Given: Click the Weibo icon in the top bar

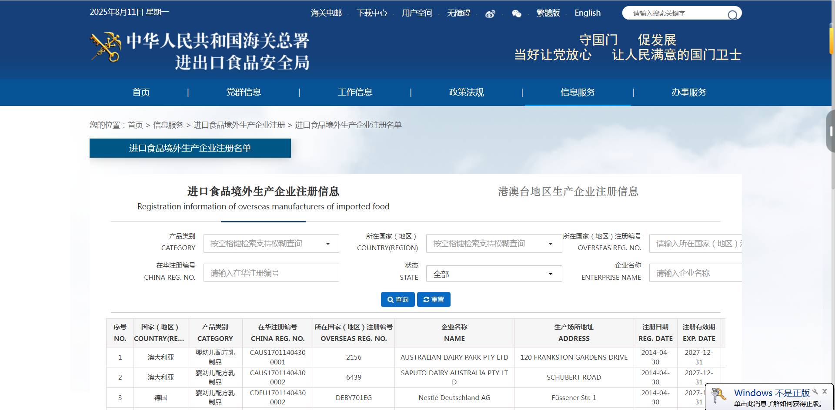Looking at the screenshot, I should pyautogui.click(x=490, y=13).
